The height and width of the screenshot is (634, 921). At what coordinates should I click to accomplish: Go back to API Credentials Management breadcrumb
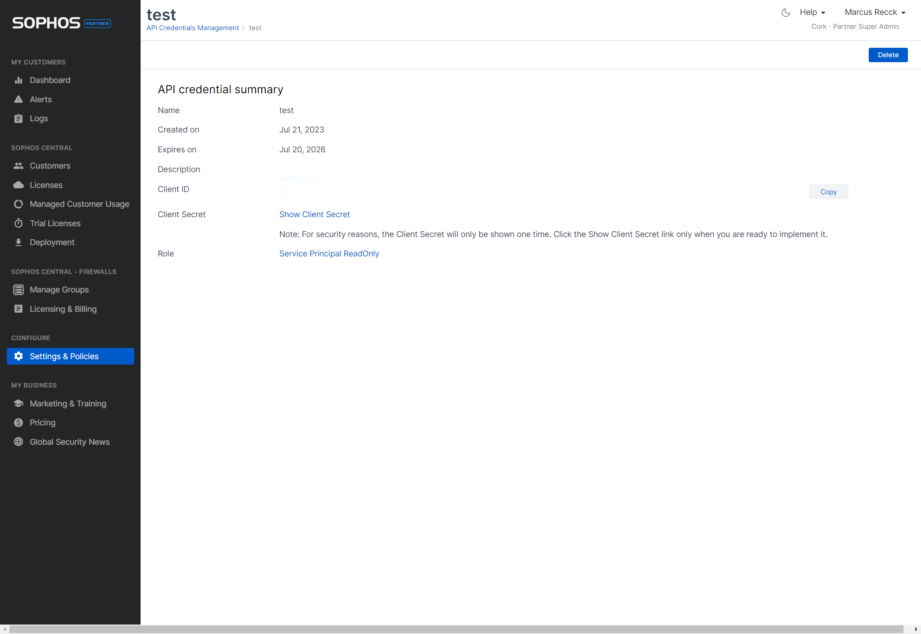[193, 28]
